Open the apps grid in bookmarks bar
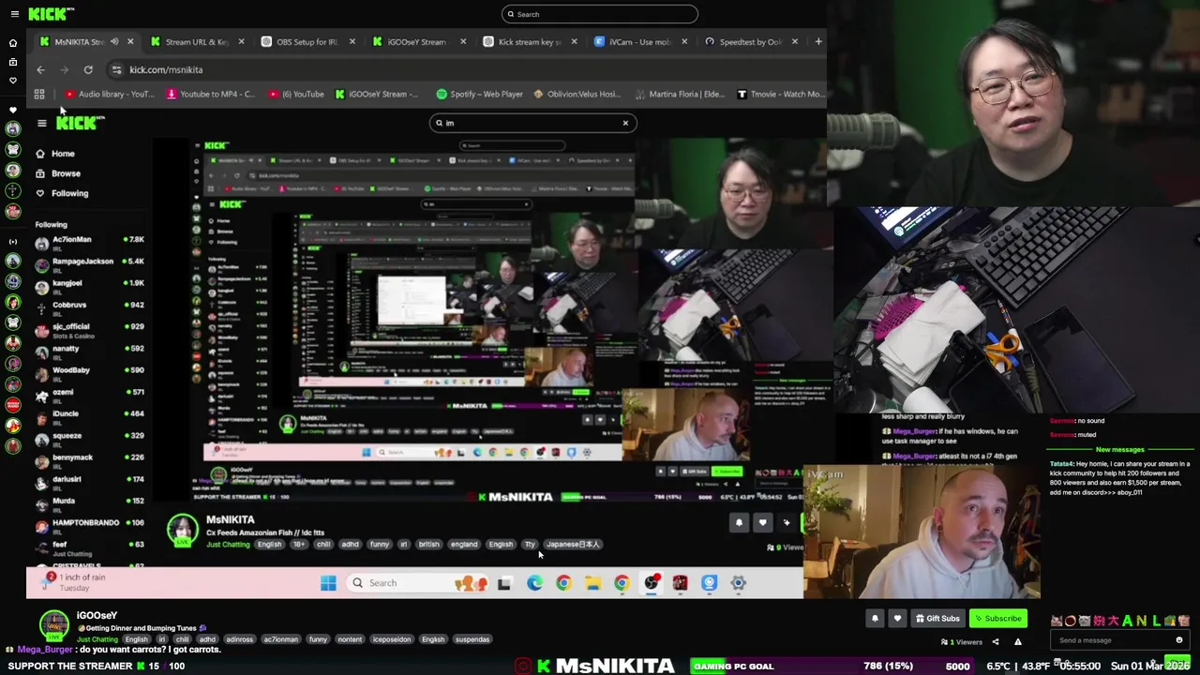The image size is (1200, 675). 39,94
